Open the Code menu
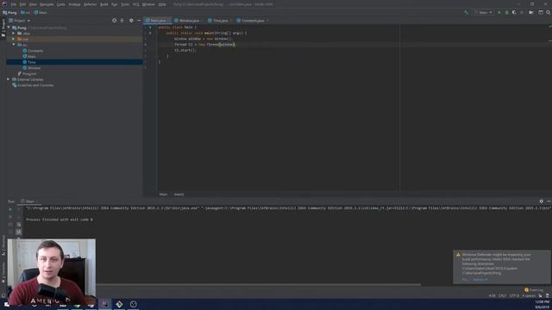Screen dimensions: 552x310 click(x=61, y=4)
